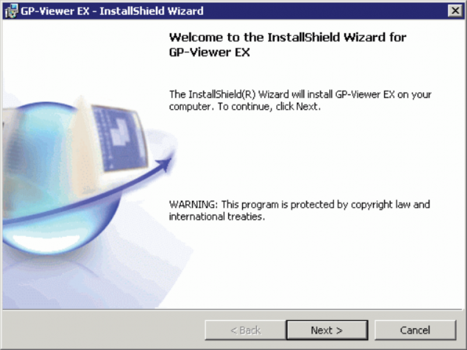Close the InstallShield Wizard with the X button
Image resolution: width=467 pixels, height=350 pixels.
455,11
